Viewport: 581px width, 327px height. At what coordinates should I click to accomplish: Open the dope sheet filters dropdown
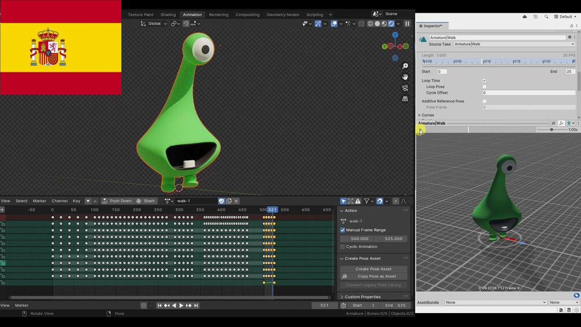(x=368, y=201)
